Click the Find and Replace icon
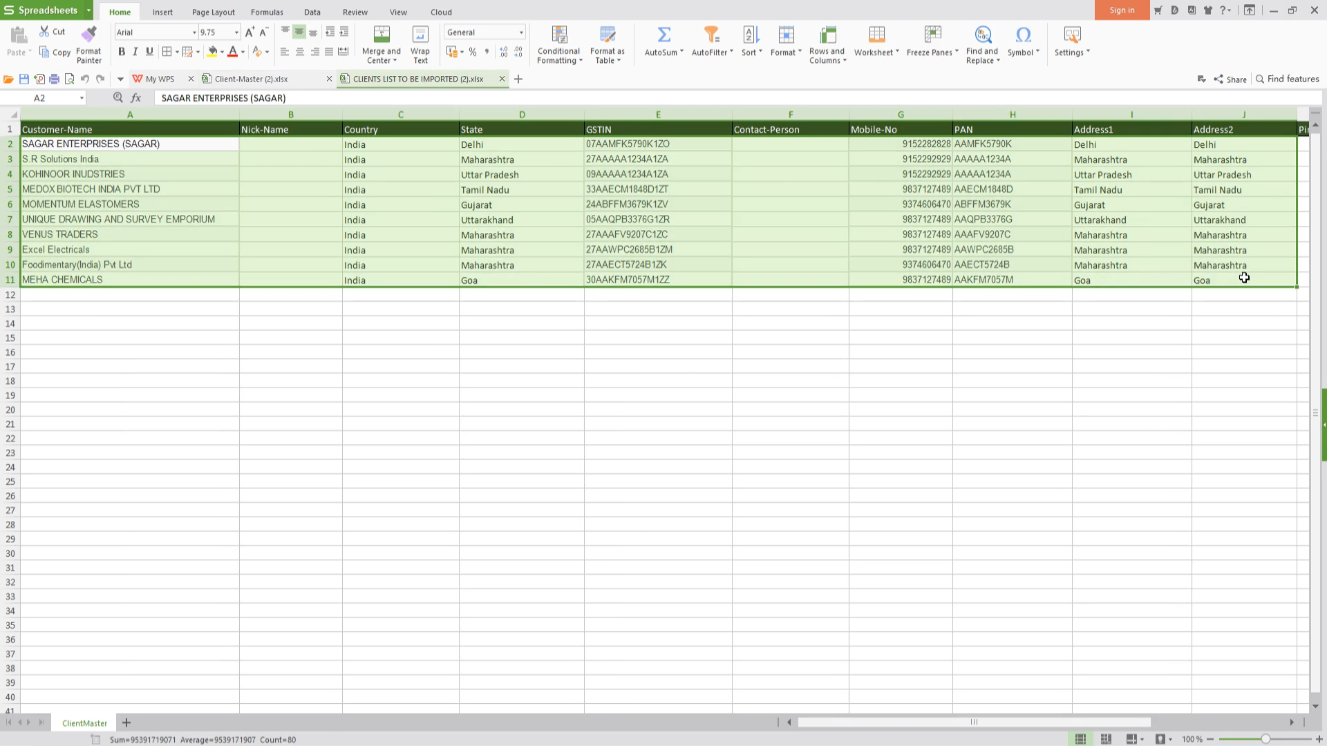1327x746 pixels. pos(983,35)
